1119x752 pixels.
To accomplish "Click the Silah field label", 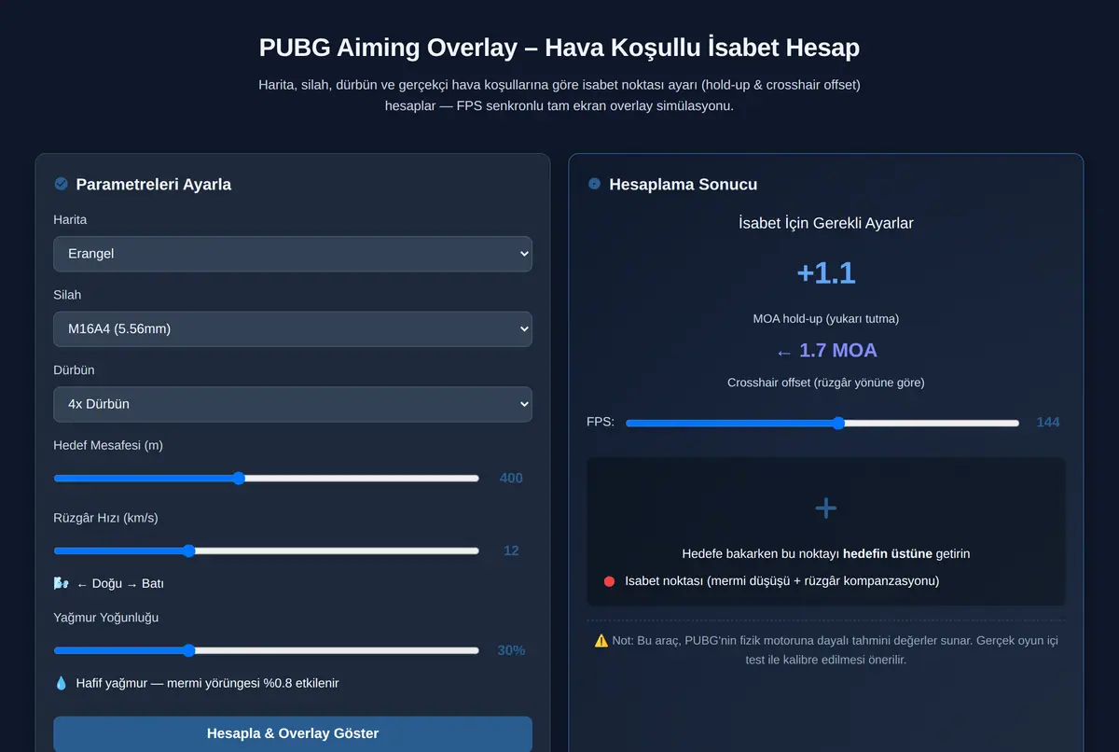I will pos(68,295).
